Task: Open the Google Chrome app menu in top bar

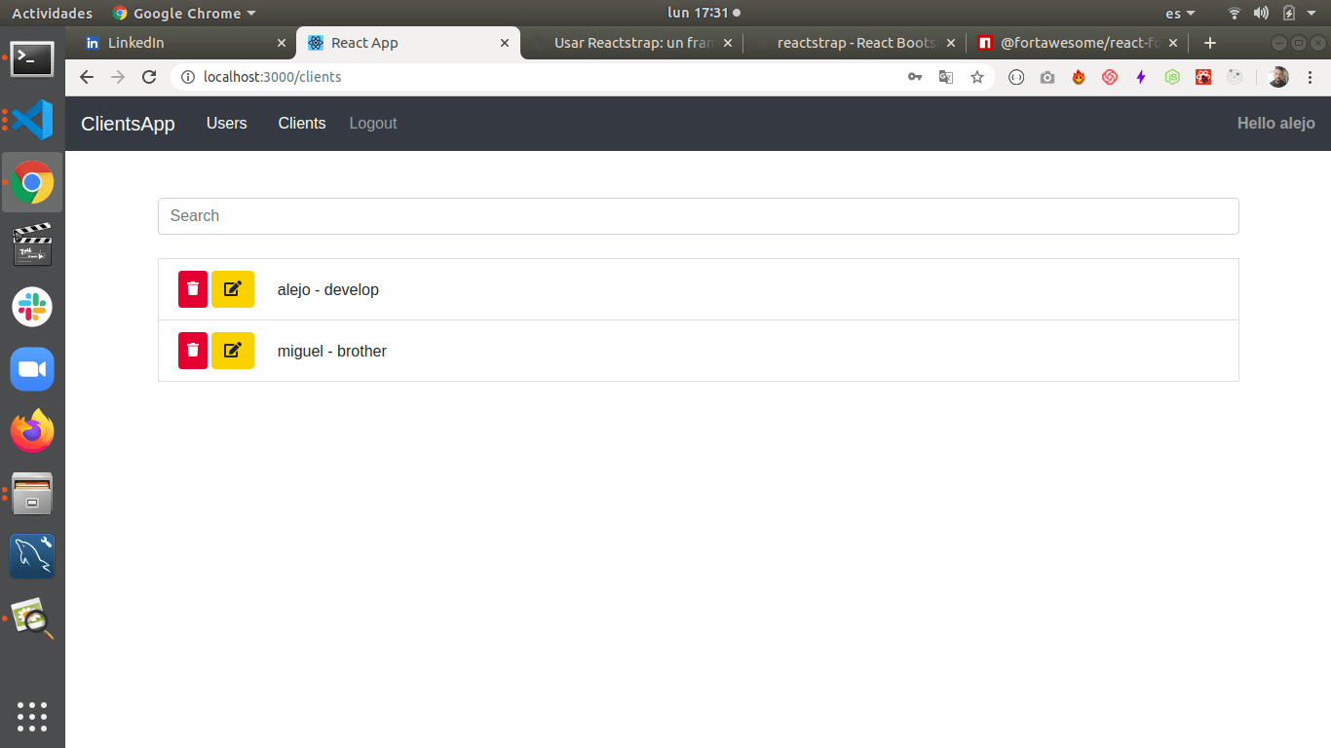Action: click(x=185, y=14)
